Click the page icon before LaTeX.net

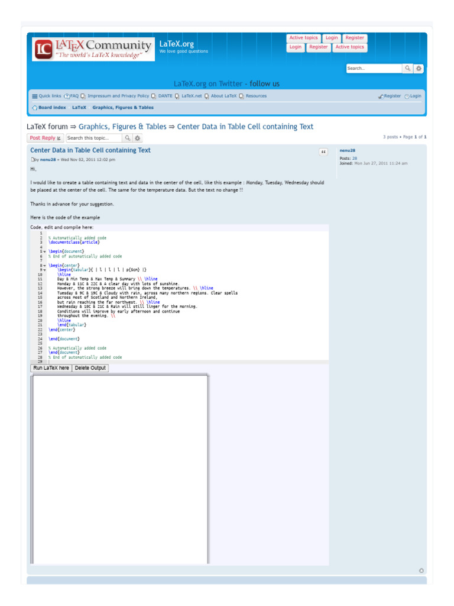click(177, 96)
